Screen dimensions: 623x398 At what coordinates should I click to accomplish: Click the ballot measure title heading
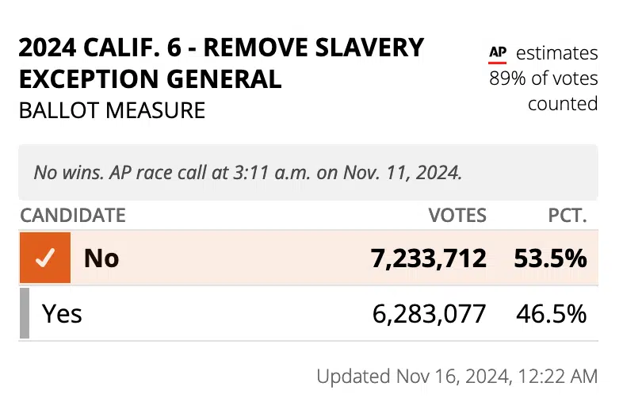(x=222, y=63)
